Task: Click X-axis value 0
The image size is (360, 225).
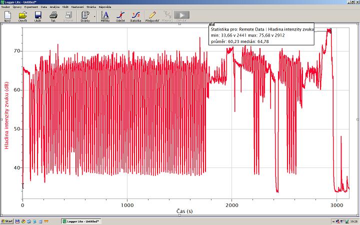Action: click(22, 205)
